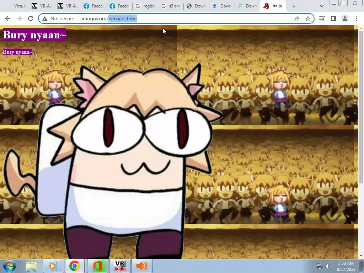The height and width of the screenshot is (273, 364).
Task: Click the forward navigation arrow
Action: [x=19, y=18]
